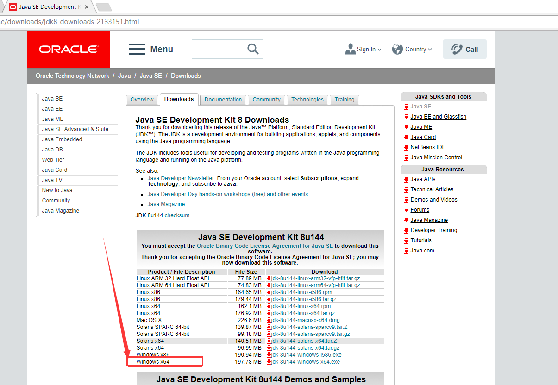Select Java TV in left sidebar
Image resolution: width=558 pixels, height=385 pixels.
click(78, 180)
